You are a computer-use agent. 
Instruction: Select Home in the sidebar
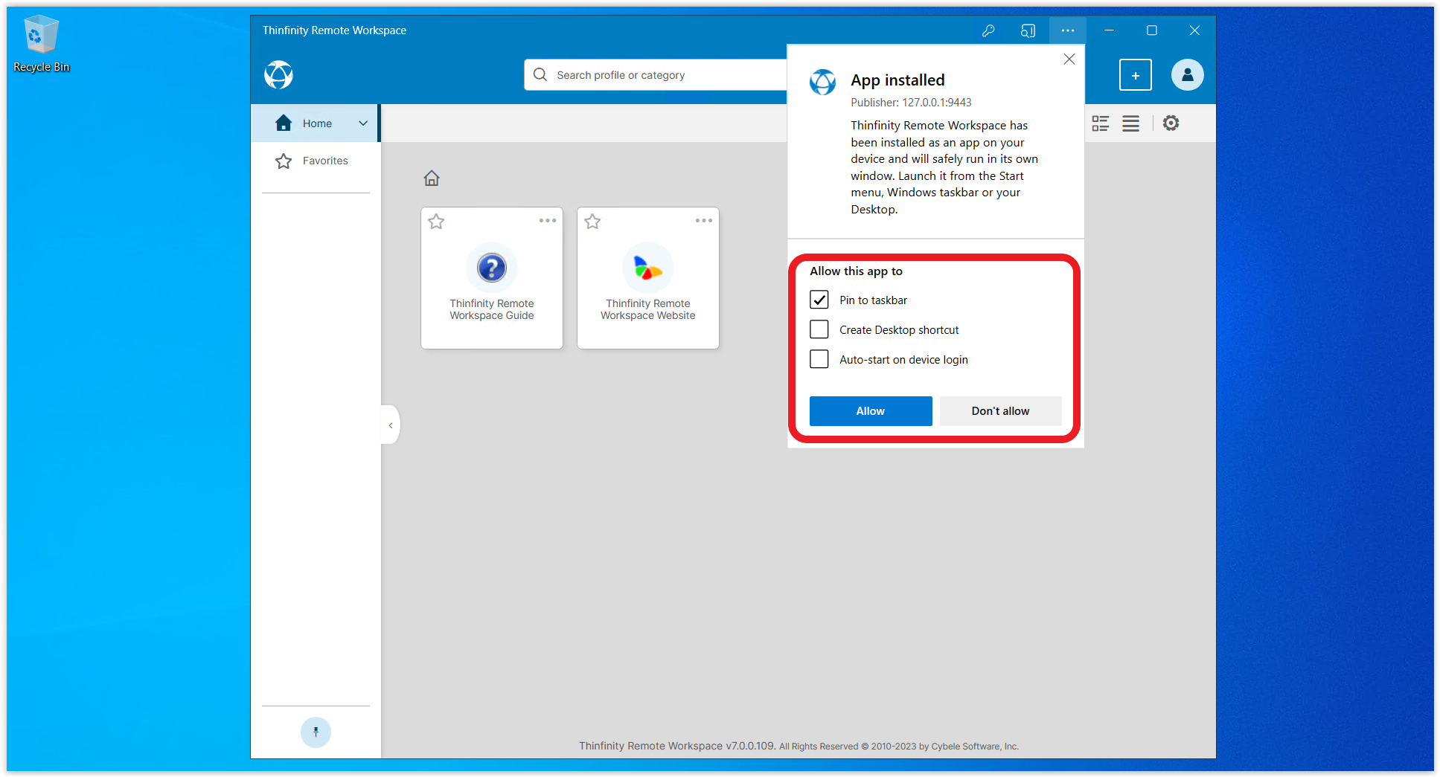tap(316, 123)
